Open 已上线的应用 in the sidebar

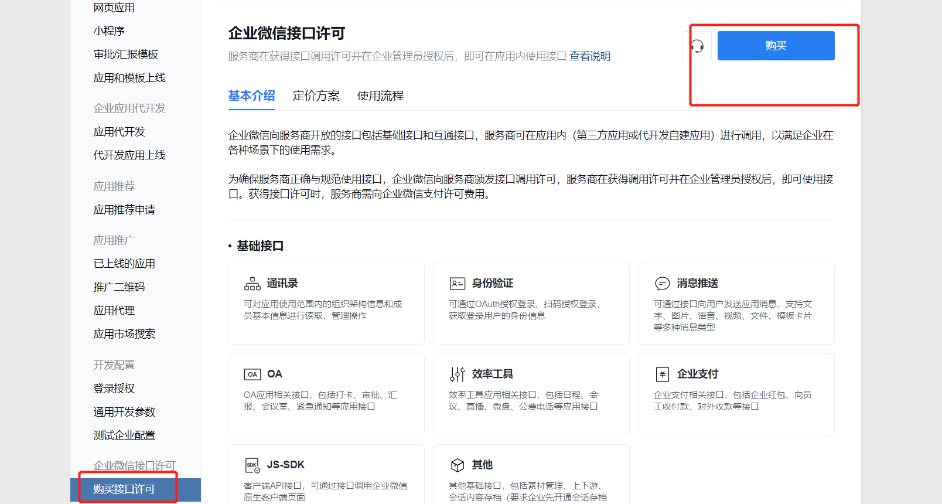pos(125,264)
